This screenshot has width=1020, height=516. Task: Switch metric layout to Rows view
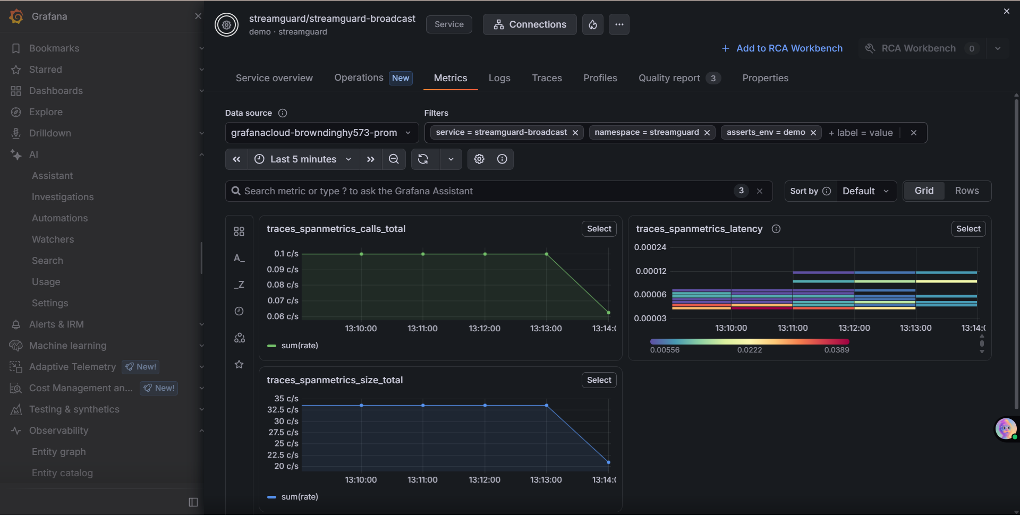(x=967, y=191)
